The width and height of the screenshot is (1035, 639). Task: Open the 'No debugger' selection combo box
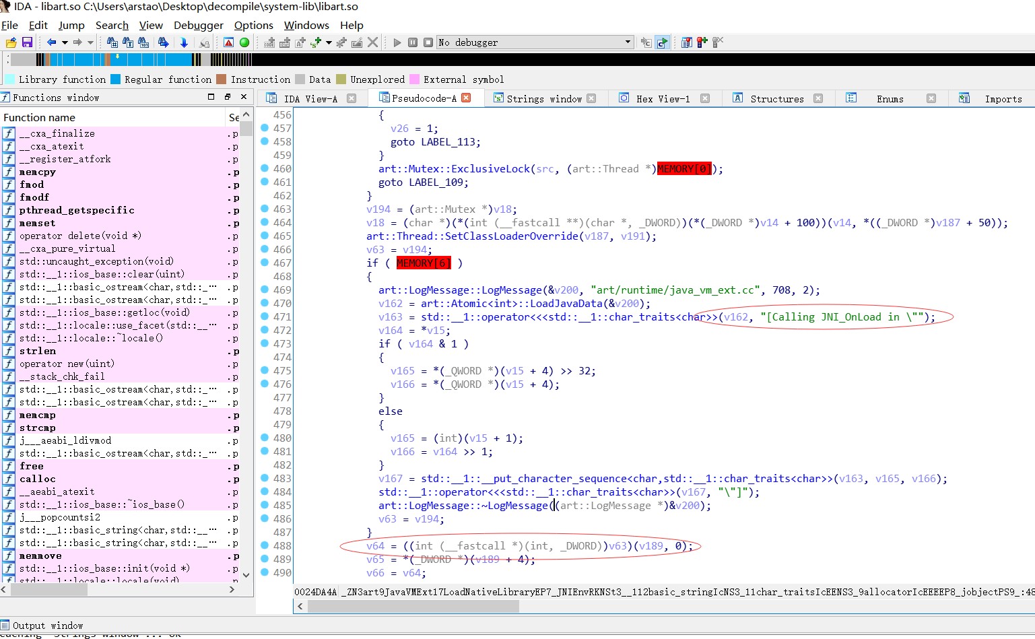[535, 42]
